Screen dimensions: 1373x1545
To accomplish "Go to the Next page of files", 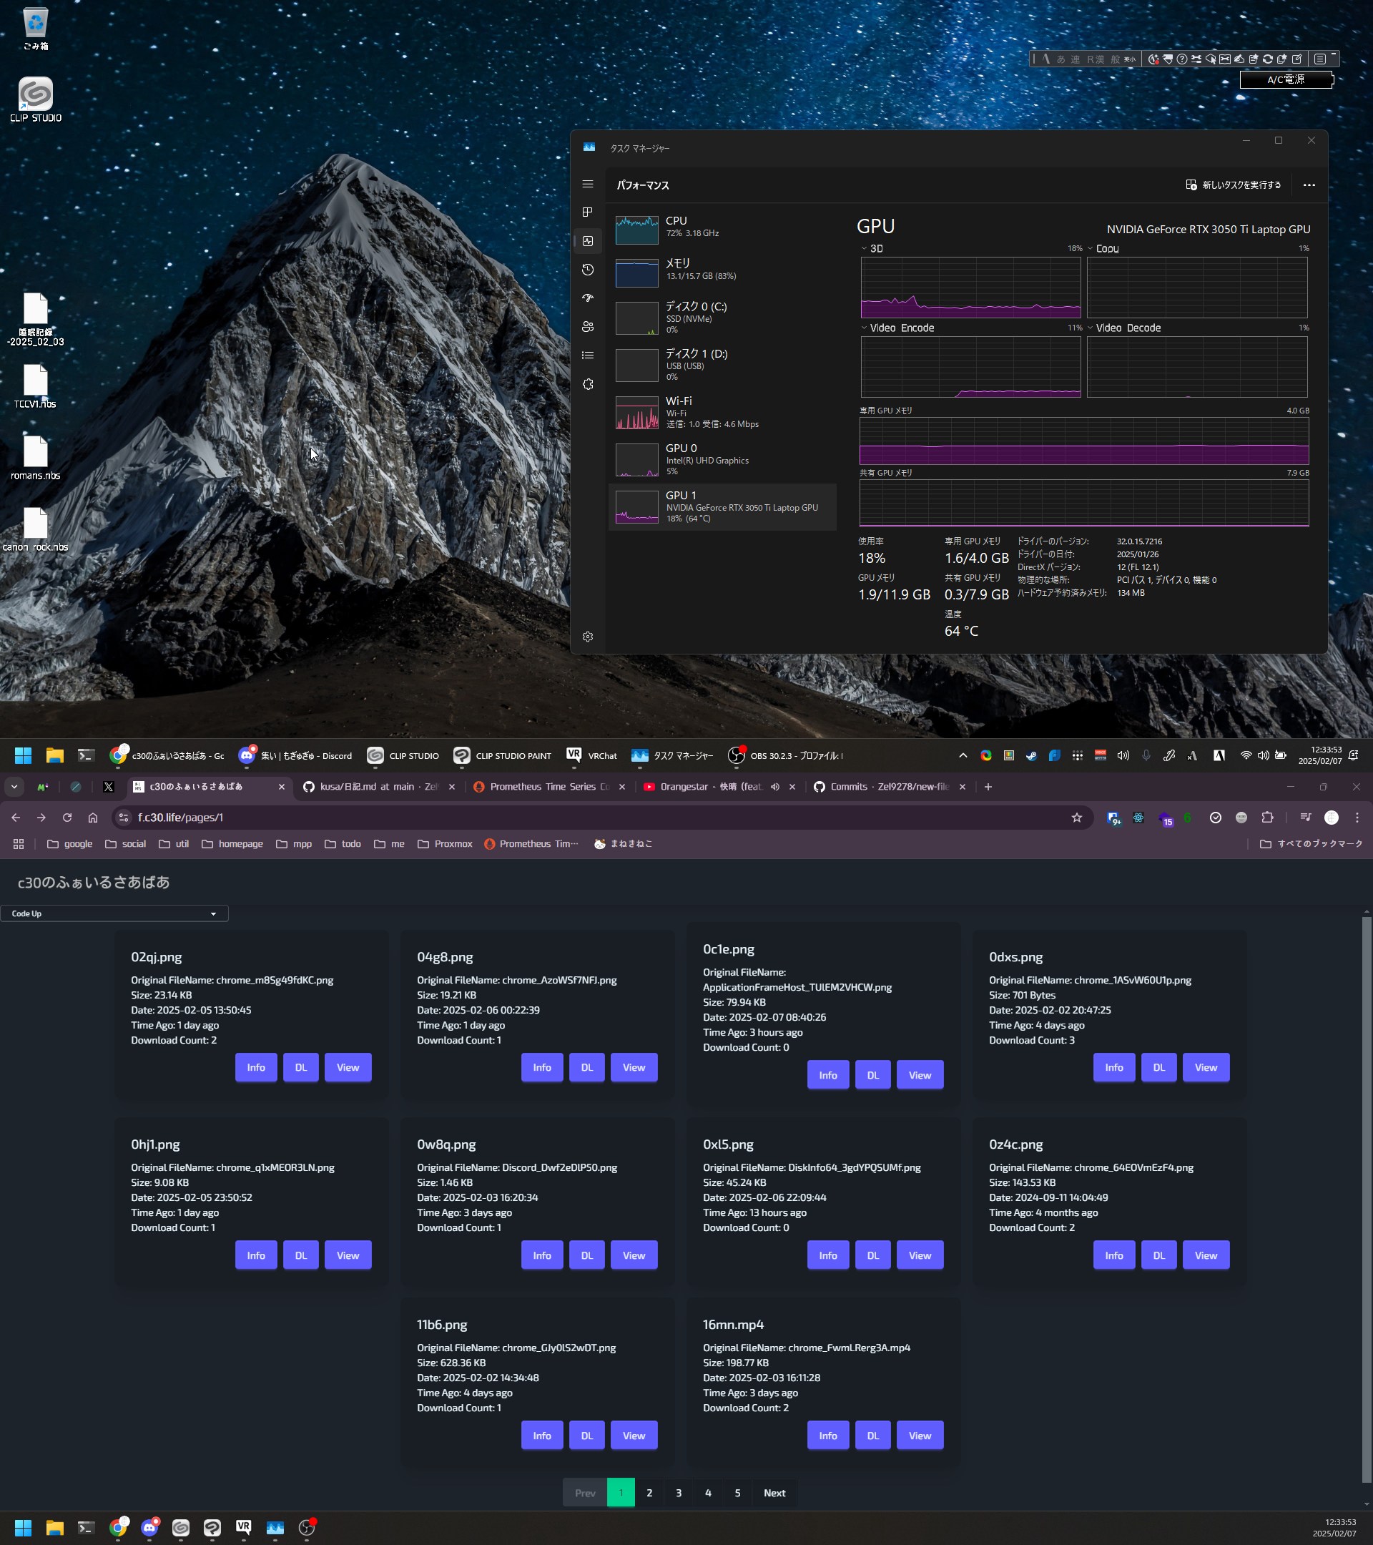I will pyautogui.click(x=774, y=1493).
